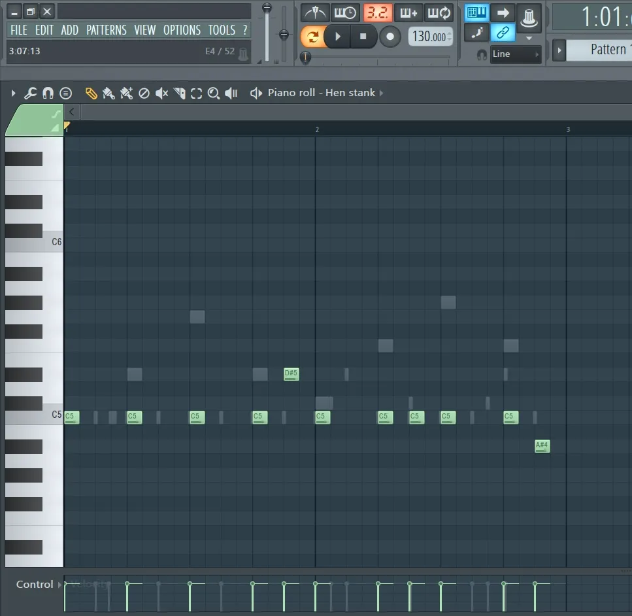Open the FILE menu

19,30
